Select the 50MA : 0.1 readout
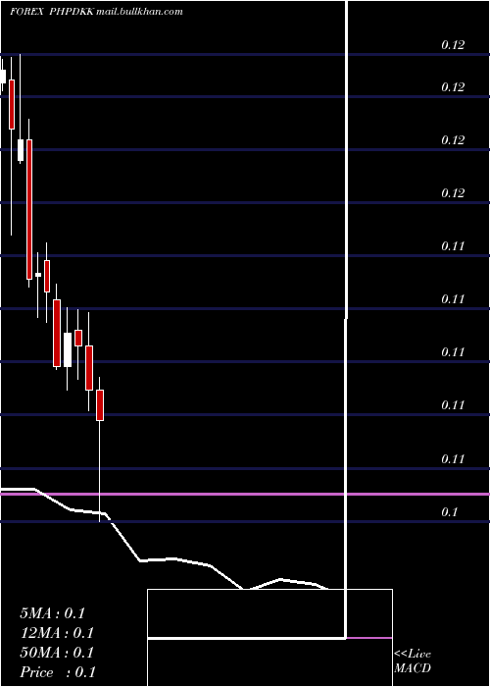This screenshot has width=490, height=687. pos(57,653)
